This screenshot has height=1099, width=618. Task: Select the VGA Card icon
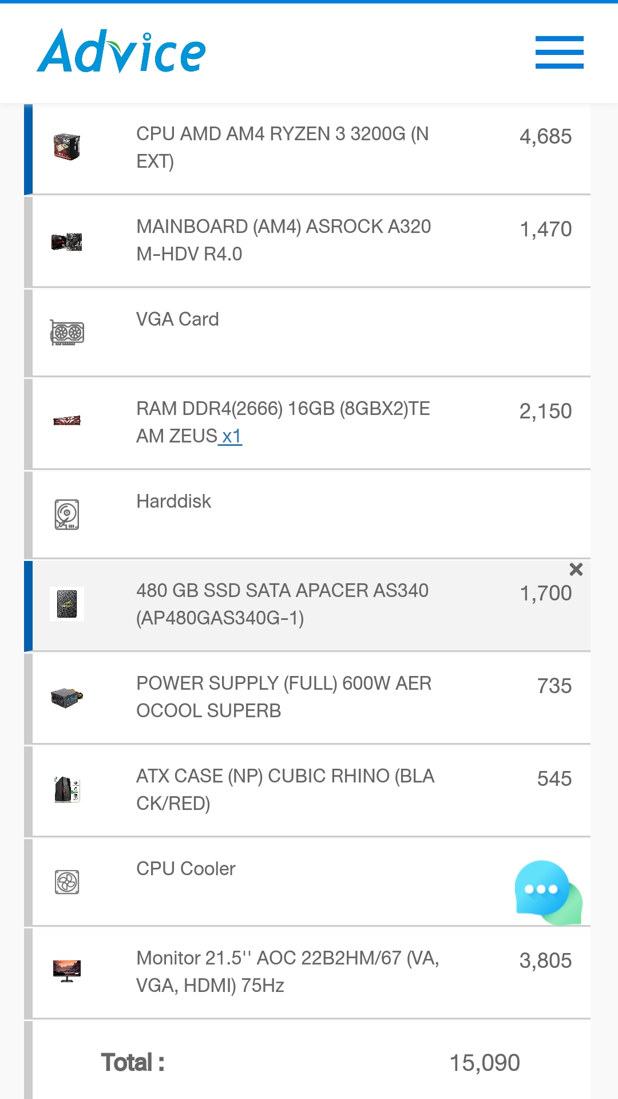coord(67,333)
